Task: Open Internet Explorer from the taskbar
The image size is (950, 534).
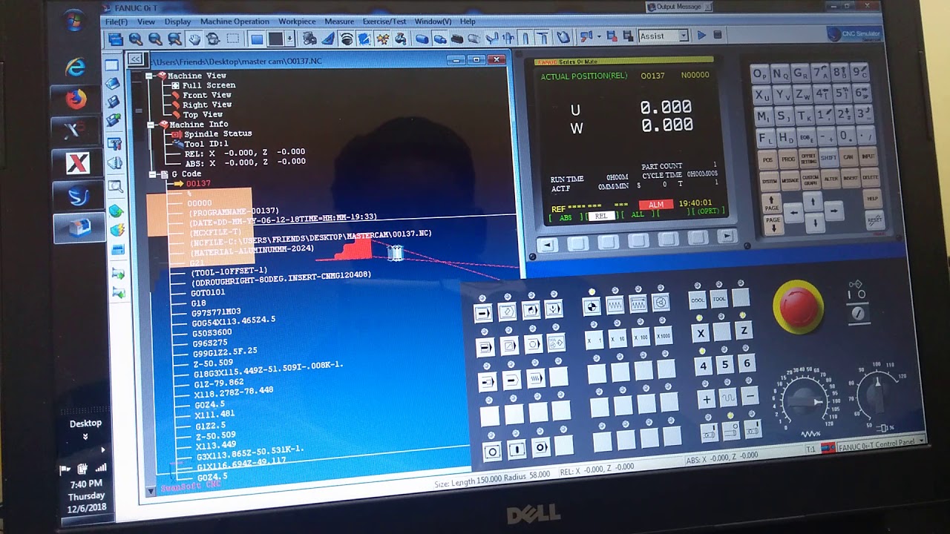Action: pos(75,67)
